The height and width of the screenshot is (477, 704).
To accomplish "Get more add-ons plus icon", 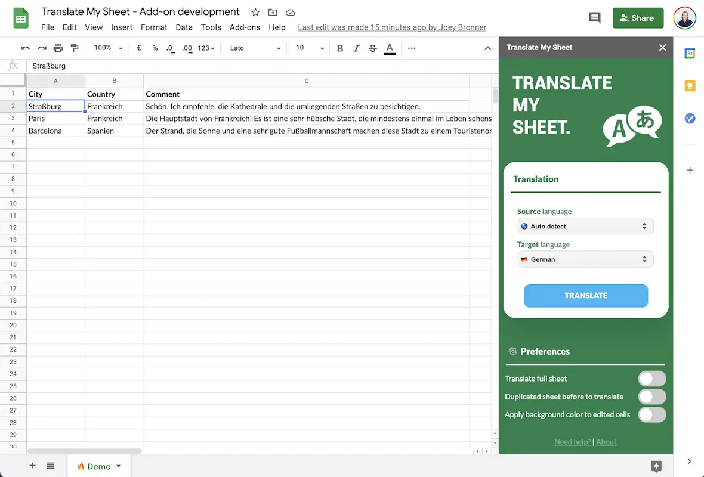I will click(x=690, y=170).
